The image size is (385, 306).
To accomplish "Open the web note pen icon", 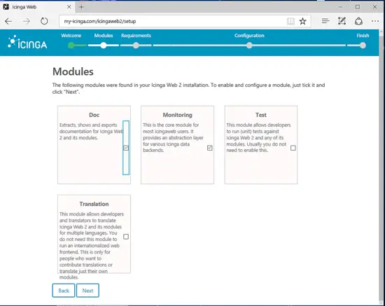I will pyautogui.click(x=342, y=21).
